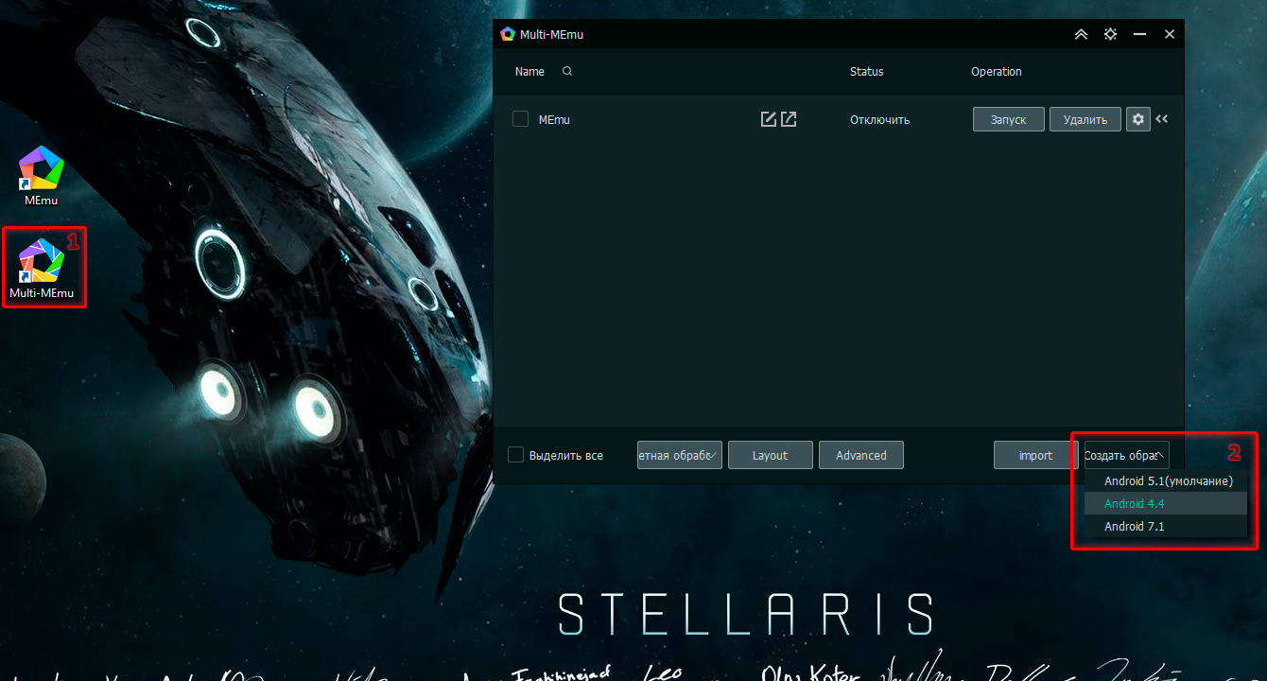The image size is (1267, 681).
Task: Toggle the Создать образ dropdown
Action: click(x=1126, y=455)
